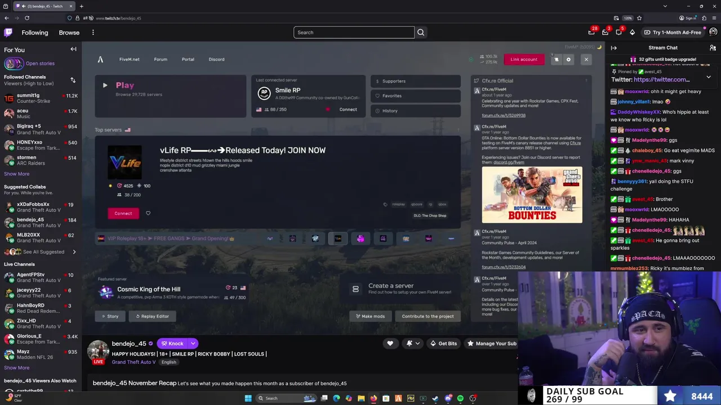Favorite vLife RP with heart icon
721x405 pixels.
coord(148,213)
